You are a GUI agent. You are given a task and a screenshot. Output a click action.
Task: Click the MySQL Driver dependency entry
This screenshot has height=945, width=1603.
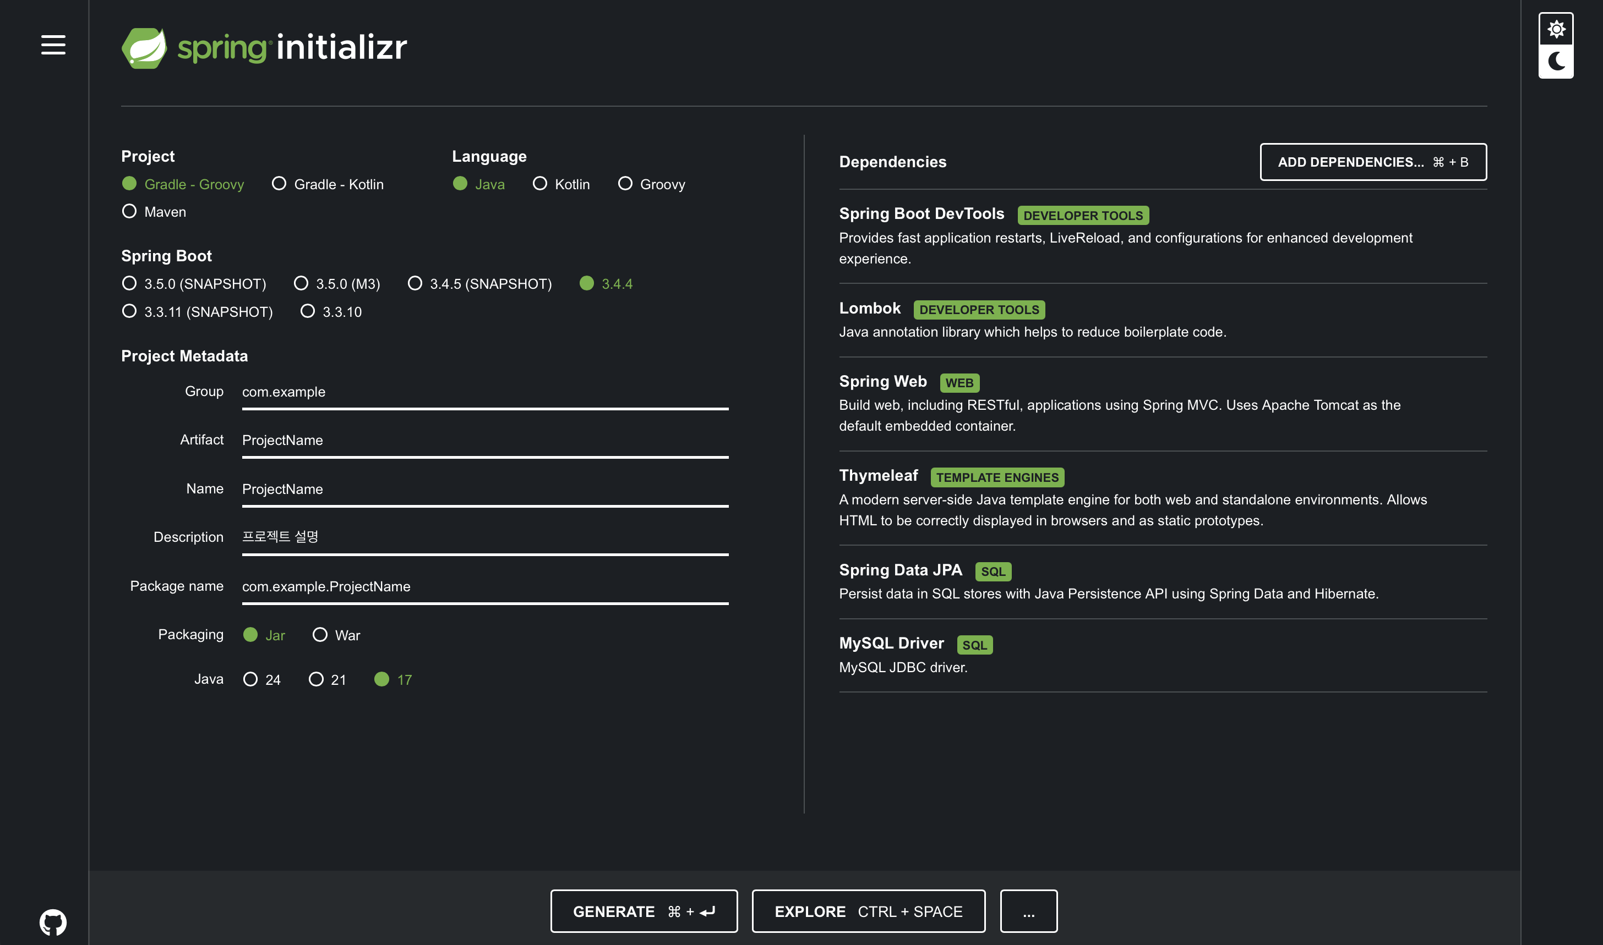click(1163, 655)
